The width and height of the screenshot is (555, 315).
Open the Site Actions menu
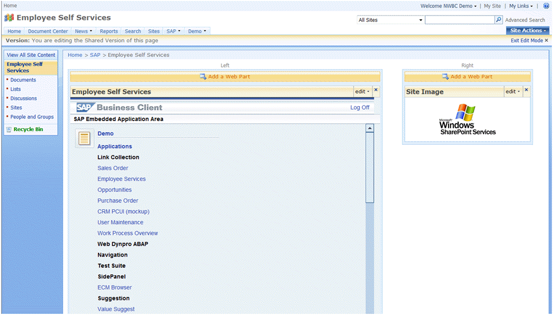tap(527, 31)
